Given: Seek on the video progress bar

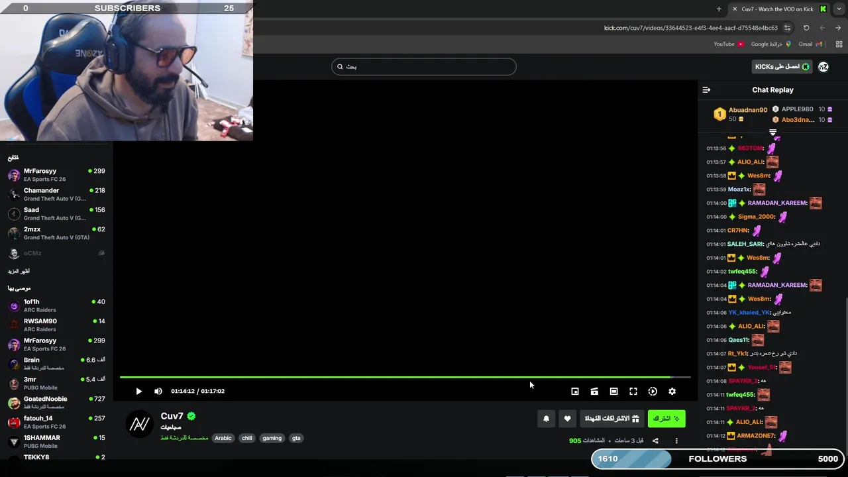Looking at the screenshot, I should point(405,377).
